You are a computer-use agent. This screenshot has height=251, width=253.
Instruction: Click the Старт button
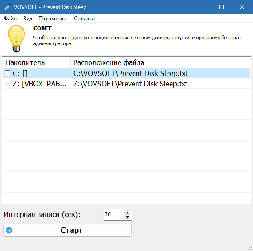click(x=67, y=230)
